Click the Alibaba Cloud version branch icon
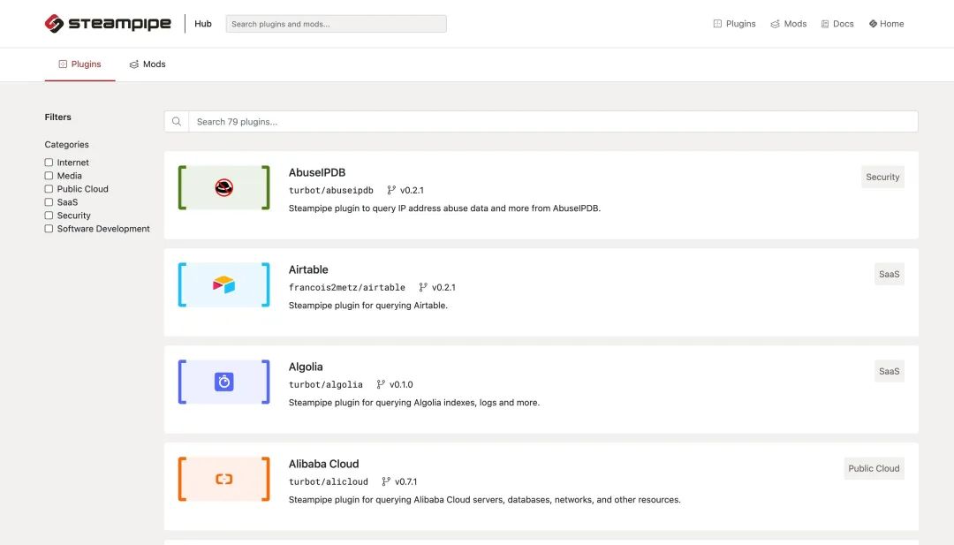Image resolution: width=954 pixels, height=545 pixels. point(386,481)
